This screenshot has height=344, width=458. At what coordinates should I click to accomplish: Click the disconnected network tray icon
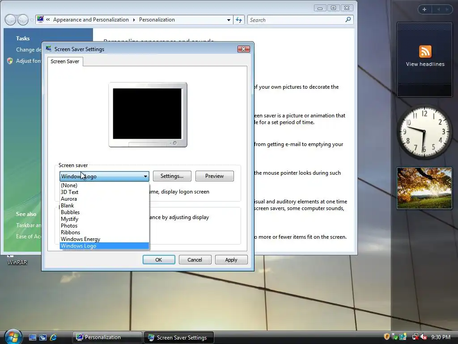(x=415, y=337)
